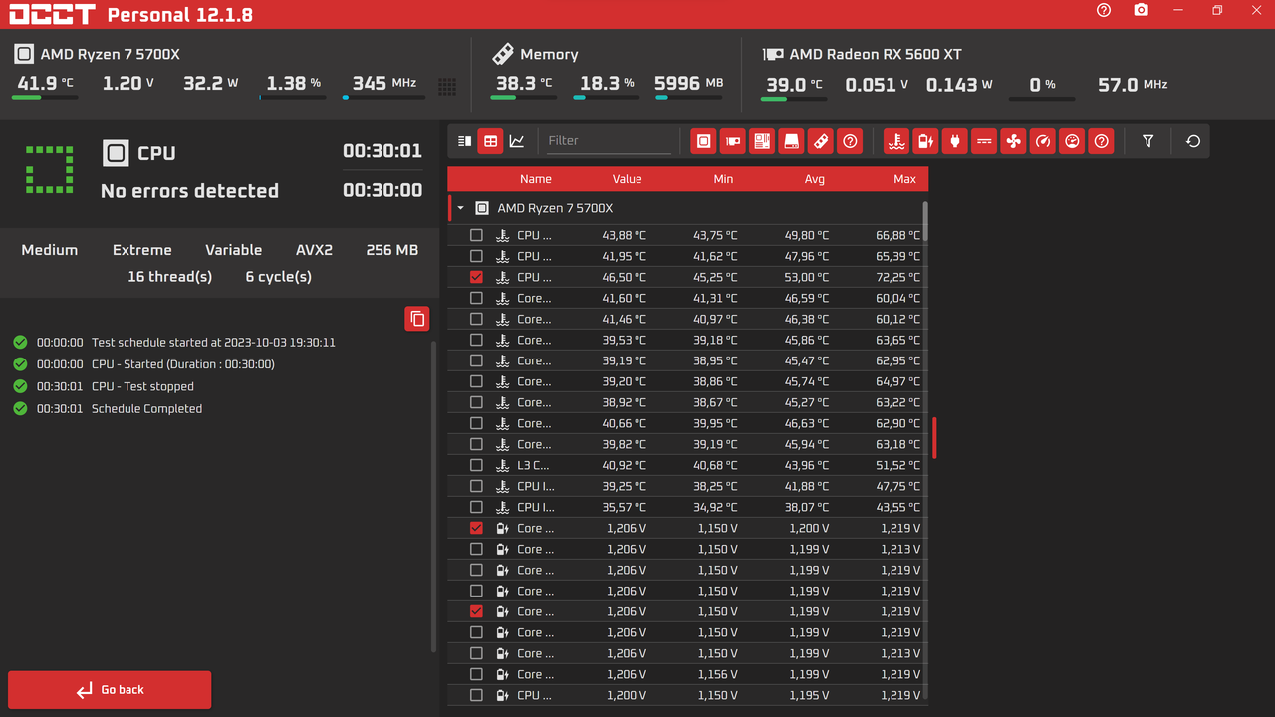Click the sensor table vertical scrollbar
Image resolution: width=1275 pixels, height=717 pixels.
click(x=925, y=221)
